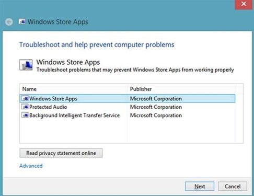Select Background Intelligent Transfer Service entry
Image resolution: width=254 pixels, height=196 pixels.
(x=128, y=115)
